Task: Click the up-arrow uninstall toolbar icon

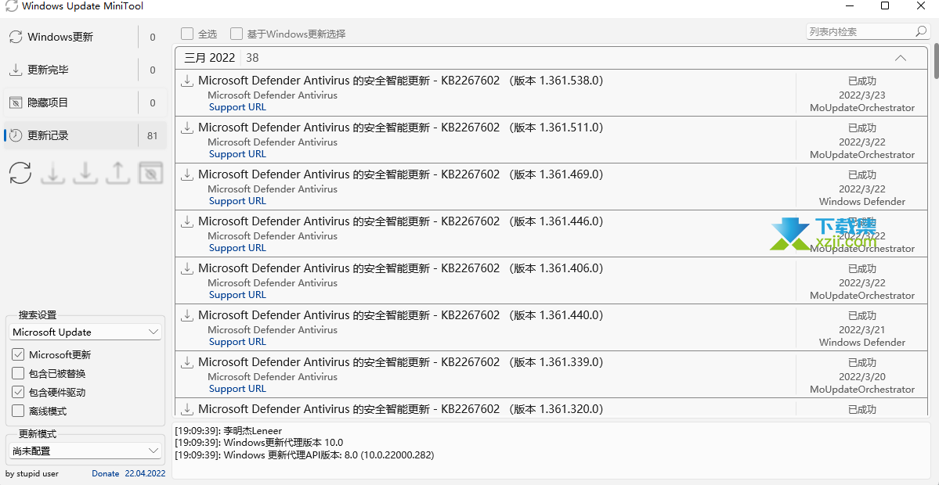Action: click(x=117, y=173)
